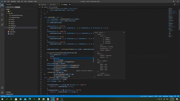This screenshot has height=101, width=180.
Task: Collapse the js folder in the tree
Action: pyautogui.click(x=10, y=11)
